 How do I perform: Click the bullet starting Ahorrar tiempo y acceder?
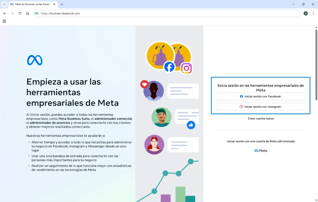[x=82, y=146]
